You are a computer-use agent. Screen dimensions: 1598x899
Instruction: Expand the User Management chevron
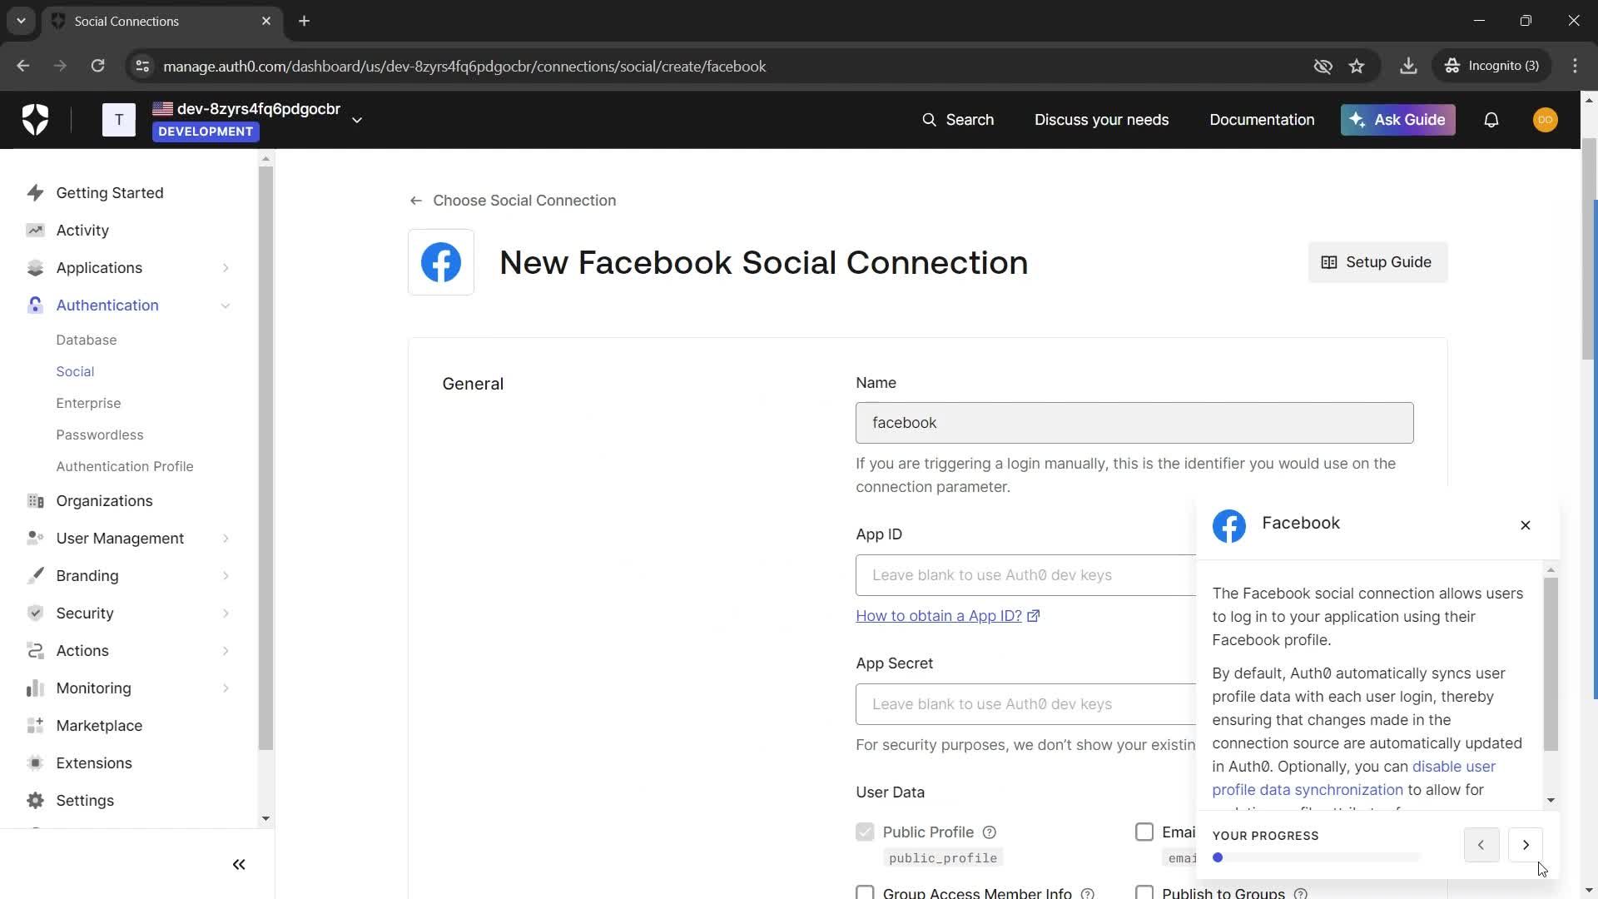(x=226, y=539)
